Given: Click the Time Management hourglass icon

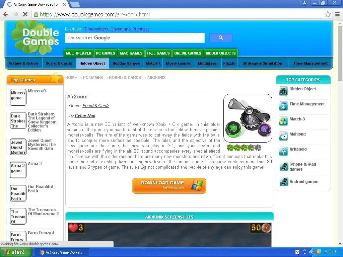Looking at the screenshot, I should coord(283,106).
